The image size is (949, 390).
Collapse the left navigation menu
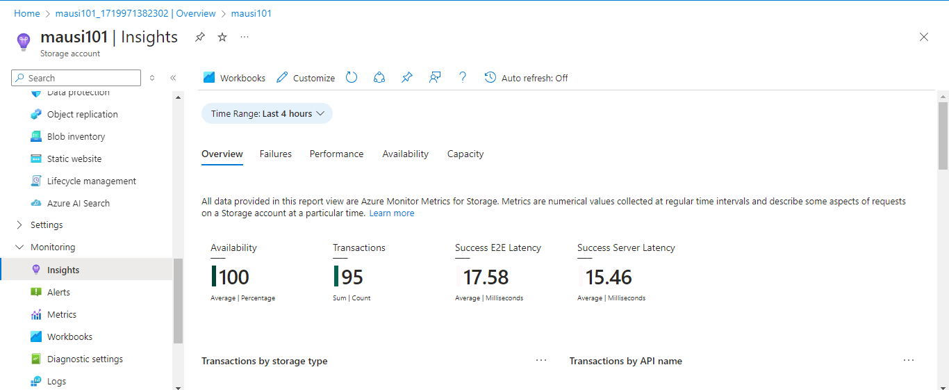pos(173,78)
